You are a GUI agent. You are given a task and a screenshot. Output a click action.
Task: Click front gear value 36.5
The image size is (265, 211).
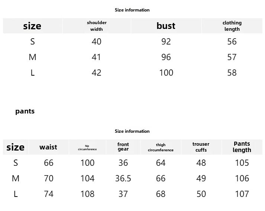point(123,178)
